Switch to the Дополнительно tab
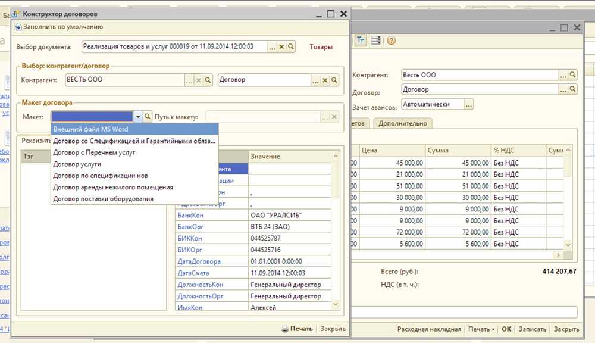 [x=402, y=123]
